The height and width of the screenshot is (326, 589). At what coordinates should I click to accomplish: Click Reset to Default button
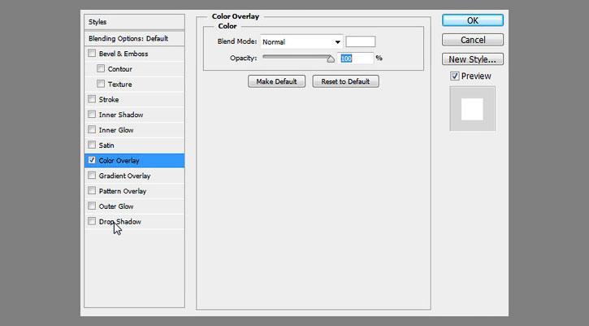(345, 81)
